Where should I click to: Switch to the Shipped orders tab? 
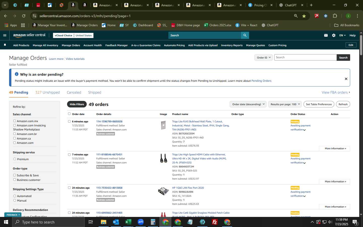coord(95,92)
